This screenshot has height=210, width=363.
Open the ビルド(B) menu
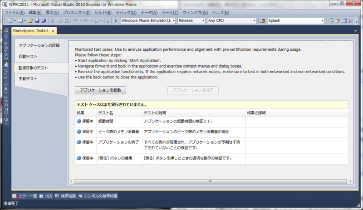[103, 13]
